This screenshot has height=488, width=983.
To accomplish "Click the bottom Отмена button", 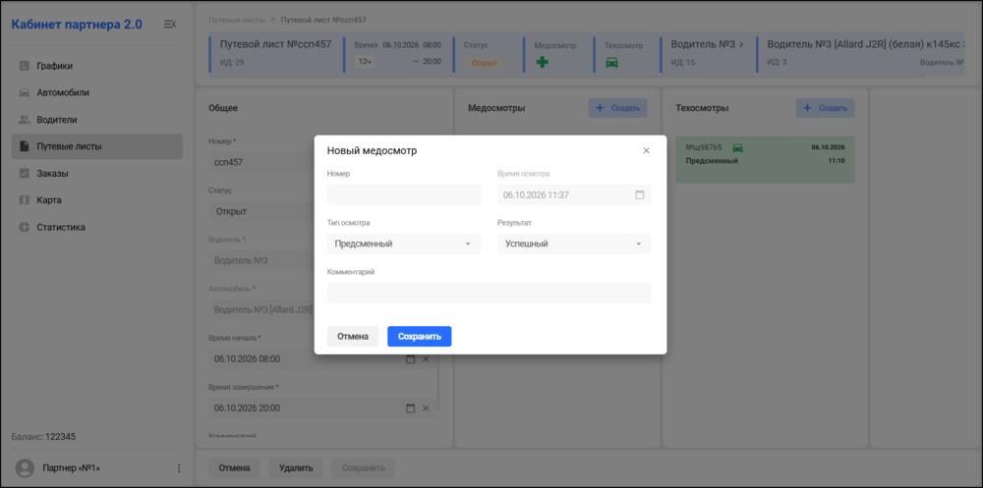I will pyautogui.click(x=234, y=468).
